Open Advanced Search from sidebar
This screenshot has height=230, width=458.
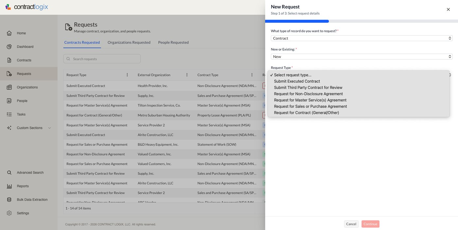(30, 172)
